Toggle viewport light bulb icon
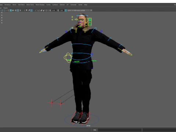 click(26, 10)
